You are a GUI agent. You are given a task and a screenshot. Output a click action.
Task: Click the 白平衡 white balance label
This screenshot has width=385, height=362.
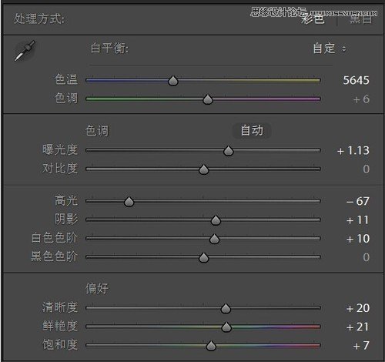click(x=109, y=48)
